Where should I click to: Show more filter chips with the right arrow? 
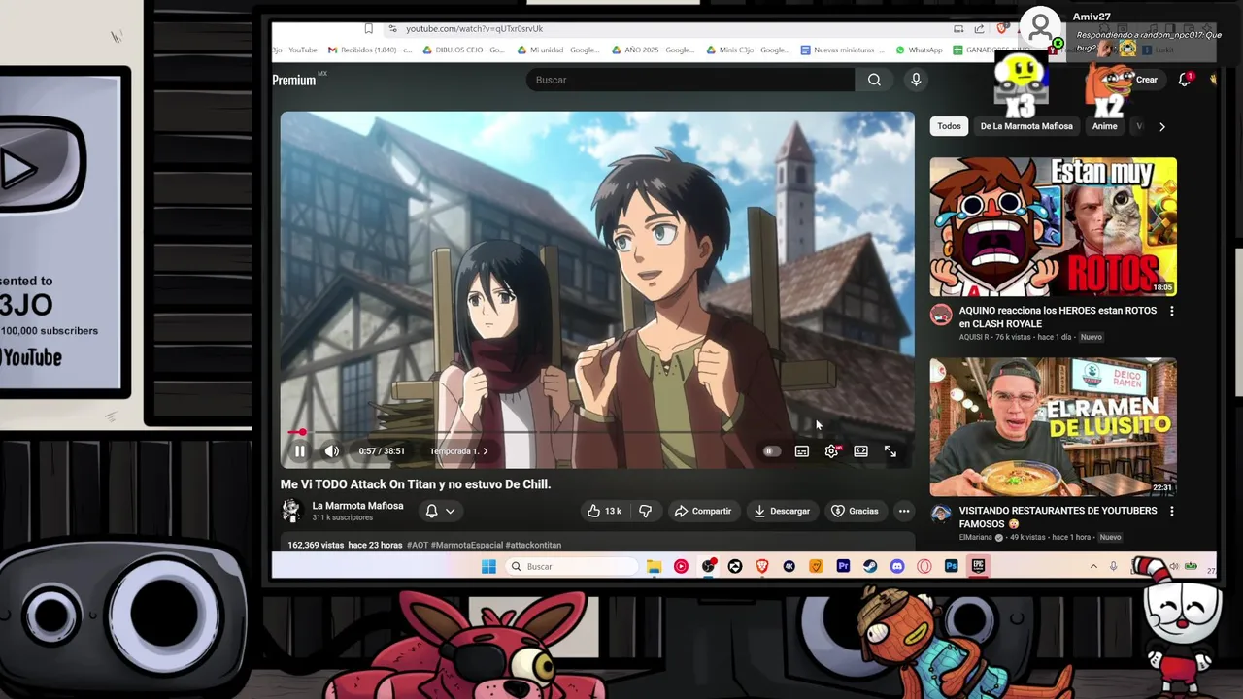pyautogui.click(x=1161, y=126)
